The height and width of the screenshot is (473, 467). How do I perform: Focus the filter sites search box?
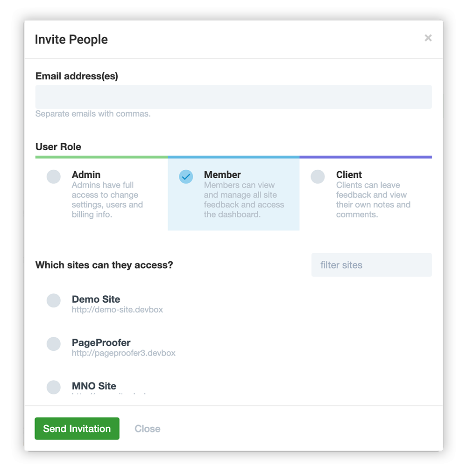[371, 265]
